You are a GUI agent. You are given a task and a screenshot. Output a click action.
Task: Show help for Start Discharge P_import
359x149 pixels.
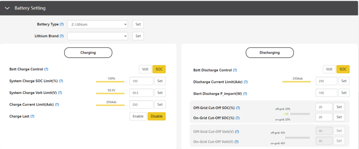tap(245, 94)
